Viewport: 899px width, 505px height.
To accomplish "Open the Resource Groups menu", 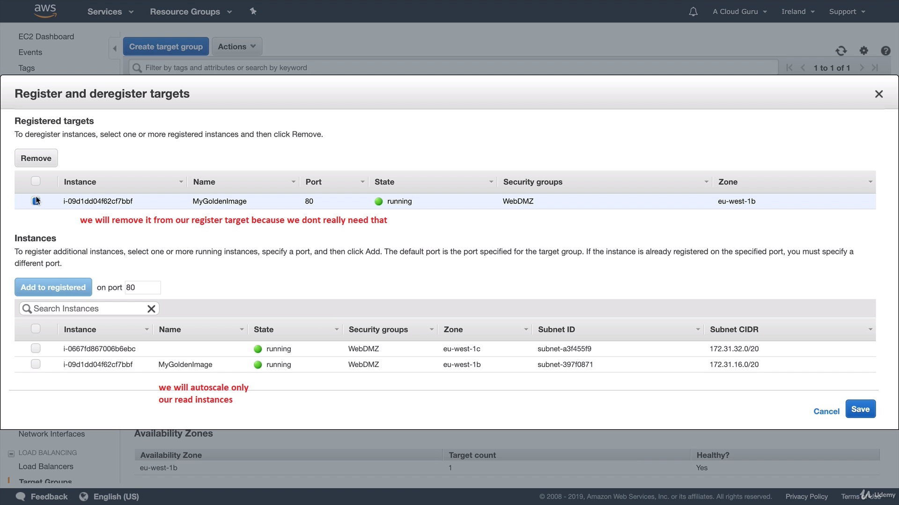I will [191, 12].
